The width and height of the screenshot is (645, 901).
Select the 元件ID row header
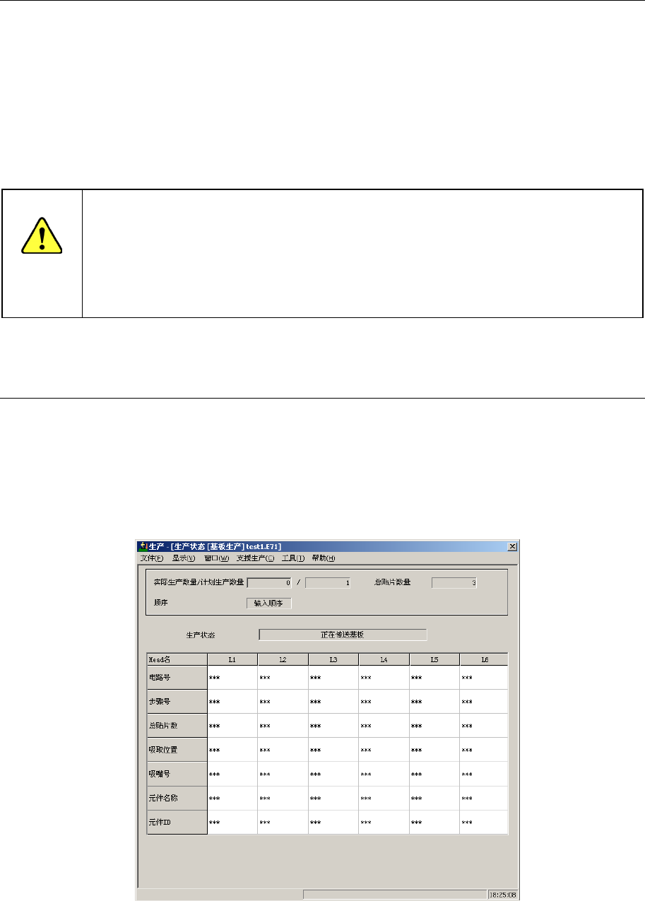coord(177,822)
